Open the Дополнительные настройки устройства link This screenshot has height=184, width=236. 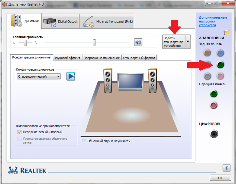[213, 21]
